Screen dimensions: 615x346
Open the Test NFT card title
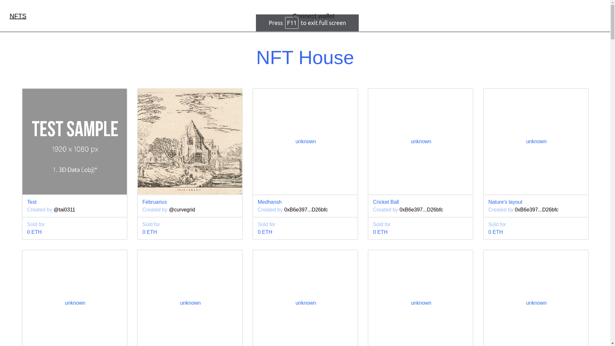(31, 202)
